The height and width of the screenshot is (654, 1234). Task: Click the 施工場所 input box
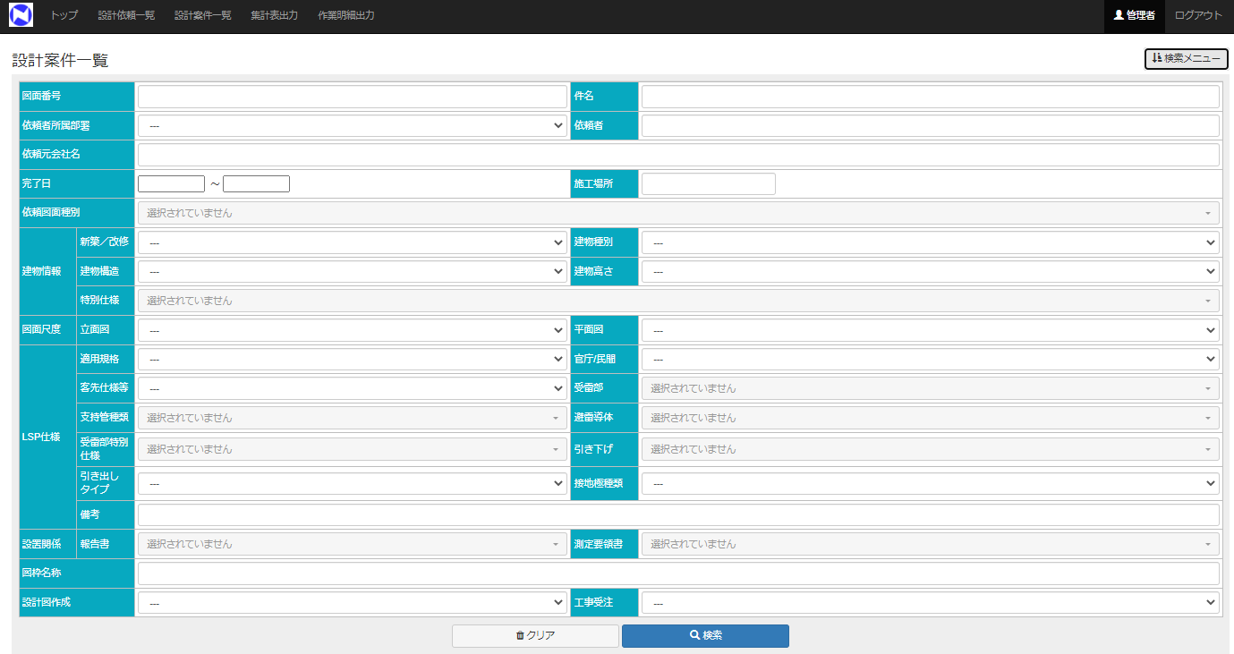pos(708,183)
